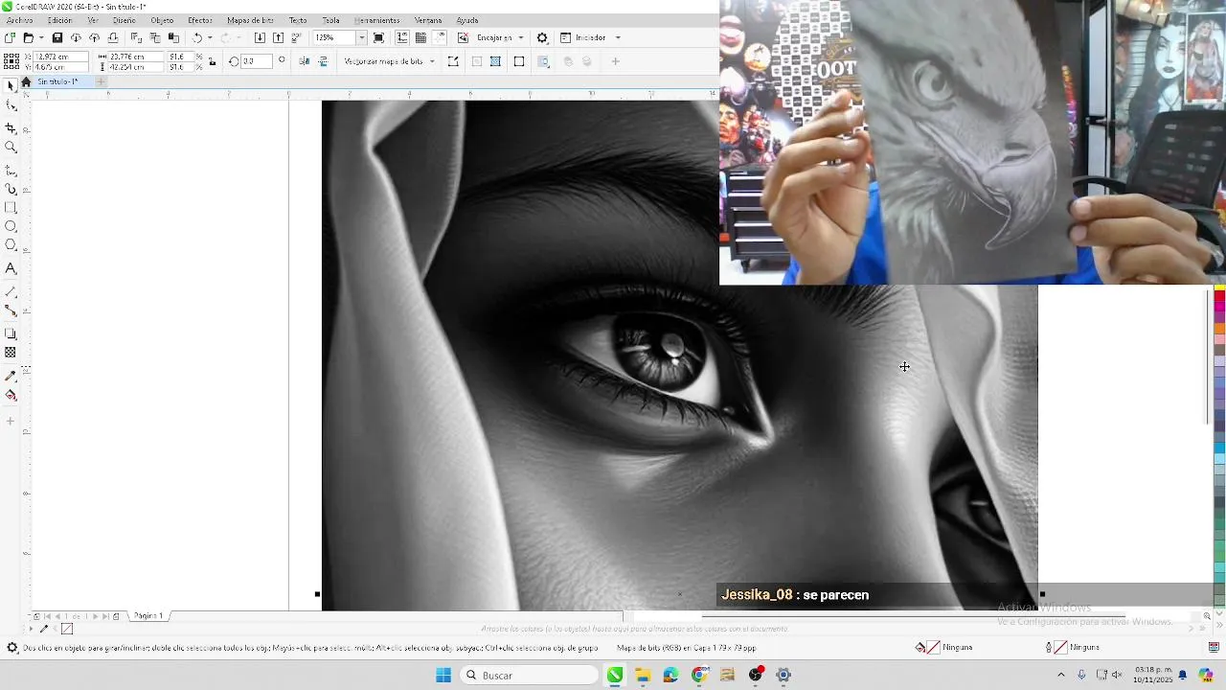
Task: Add new document tab with plus
Action: (101, 81)
